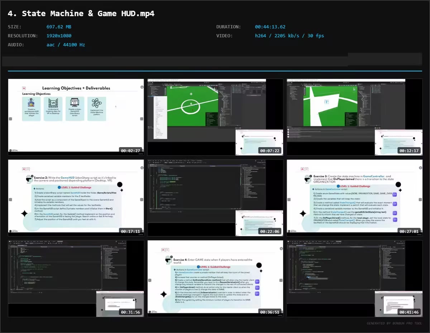This screenshot has width=430, height=333.
Task: Click the State Machine pattern icon
Action: (96, 103)
